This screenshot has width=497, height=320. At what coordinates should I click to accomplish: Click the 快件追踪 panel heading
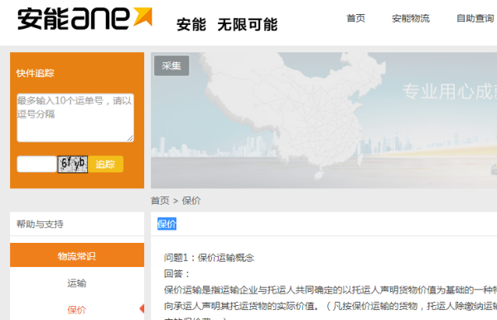pos(35,73)
